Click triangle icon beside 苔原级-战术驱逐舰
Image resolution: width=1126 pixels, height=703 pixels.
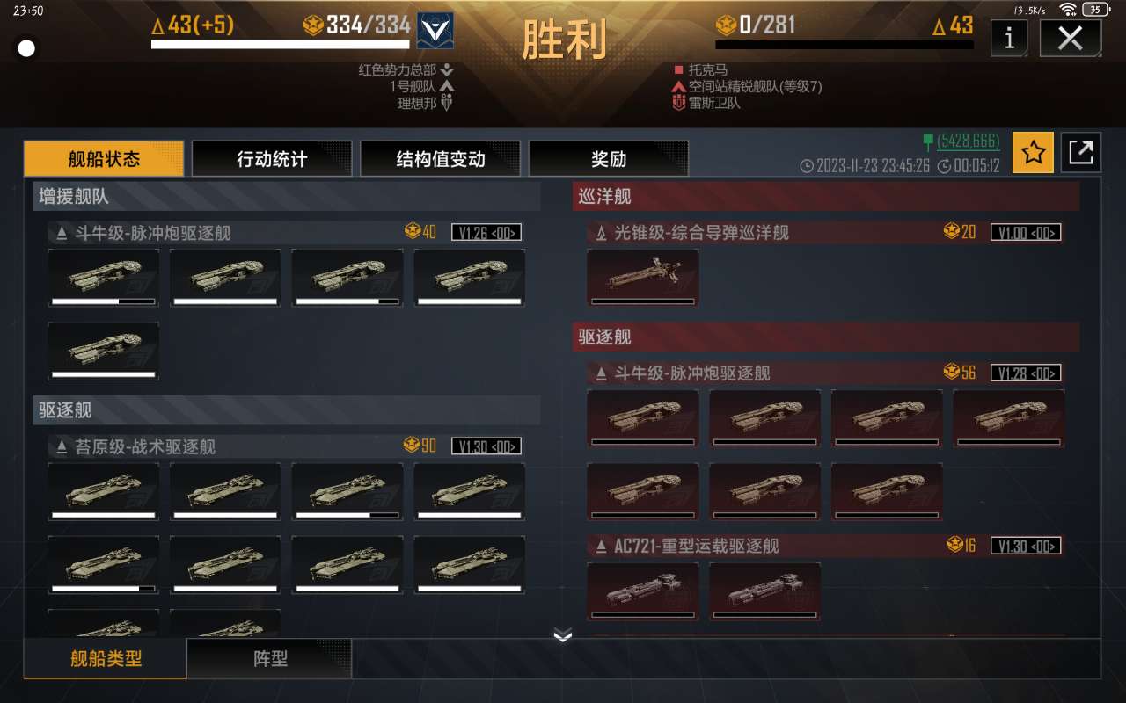point(62,446)
